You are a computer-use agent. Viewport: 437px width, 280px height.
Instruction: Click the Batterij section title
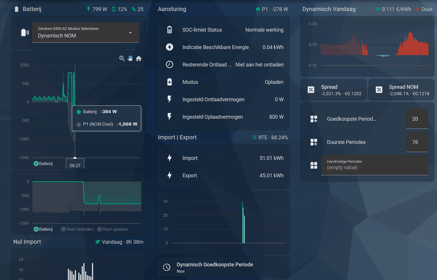[32, 9]
